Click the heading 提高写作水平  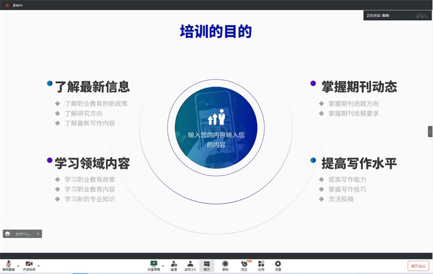[x=359, y=163]
